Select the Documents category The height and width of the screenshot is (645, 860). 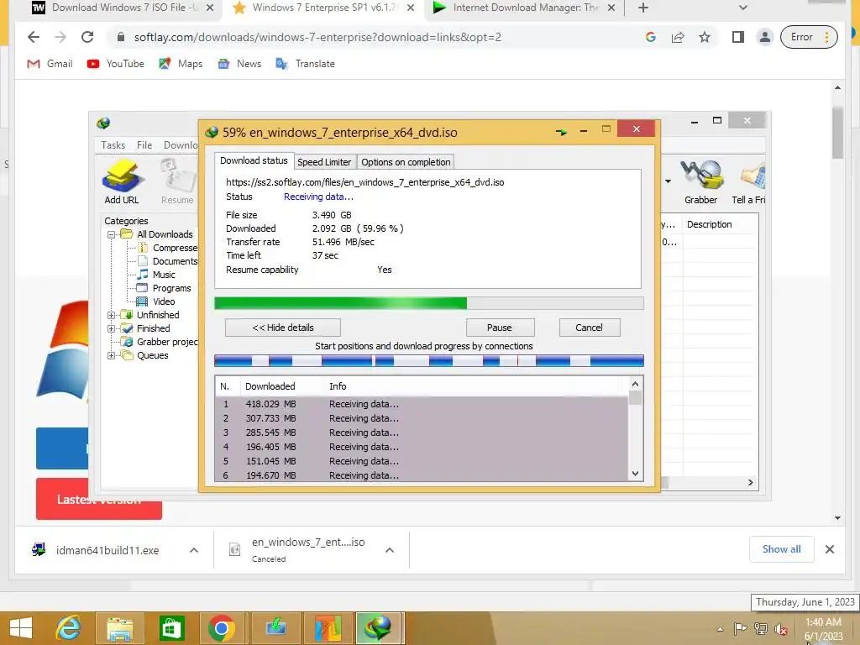168,262
